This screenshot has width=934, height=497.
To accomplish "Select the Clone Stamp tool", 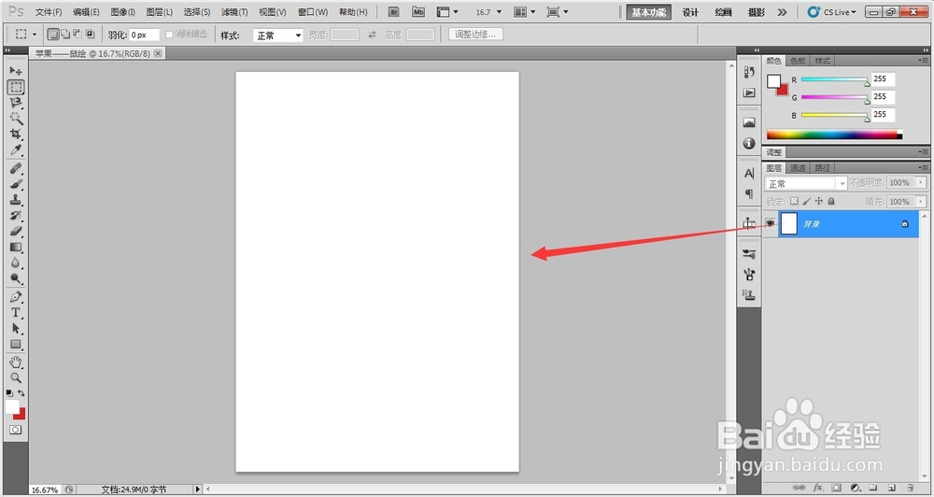I will pyautogui.click(x=16, y=200).
